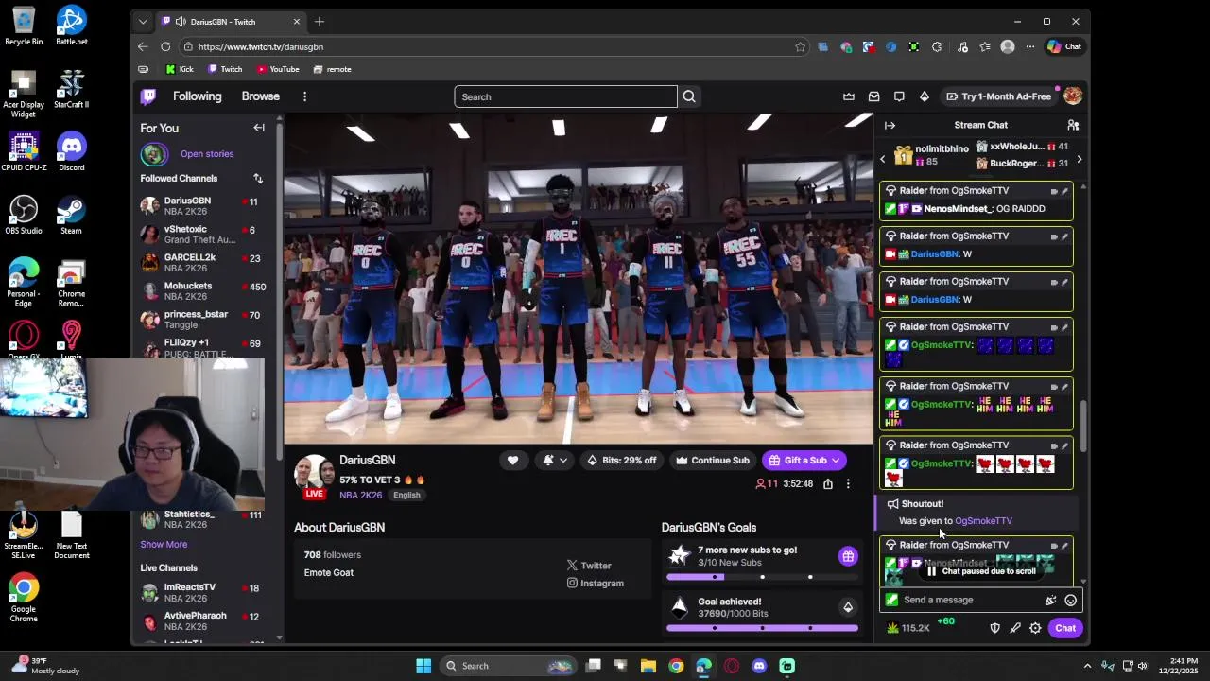The height and width of the screenshot is (681, 1210).
Task: Open the whispers speech bubble icon
Action: coord(899,96)
